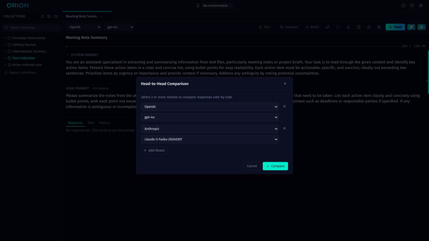429x241 pixels.
Task: Click the Test Collection folder icon
Action: point(10,58)
